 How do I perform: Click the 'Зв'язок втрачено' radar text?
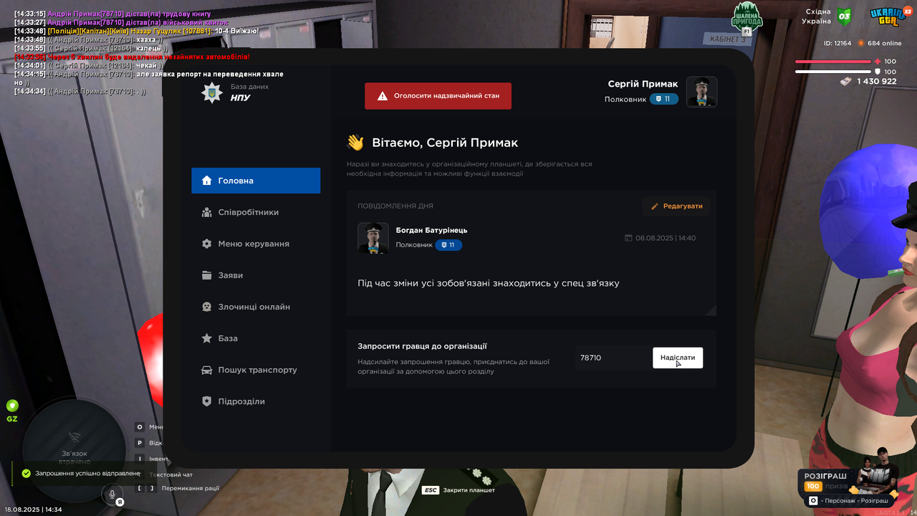tap(74, 458)
